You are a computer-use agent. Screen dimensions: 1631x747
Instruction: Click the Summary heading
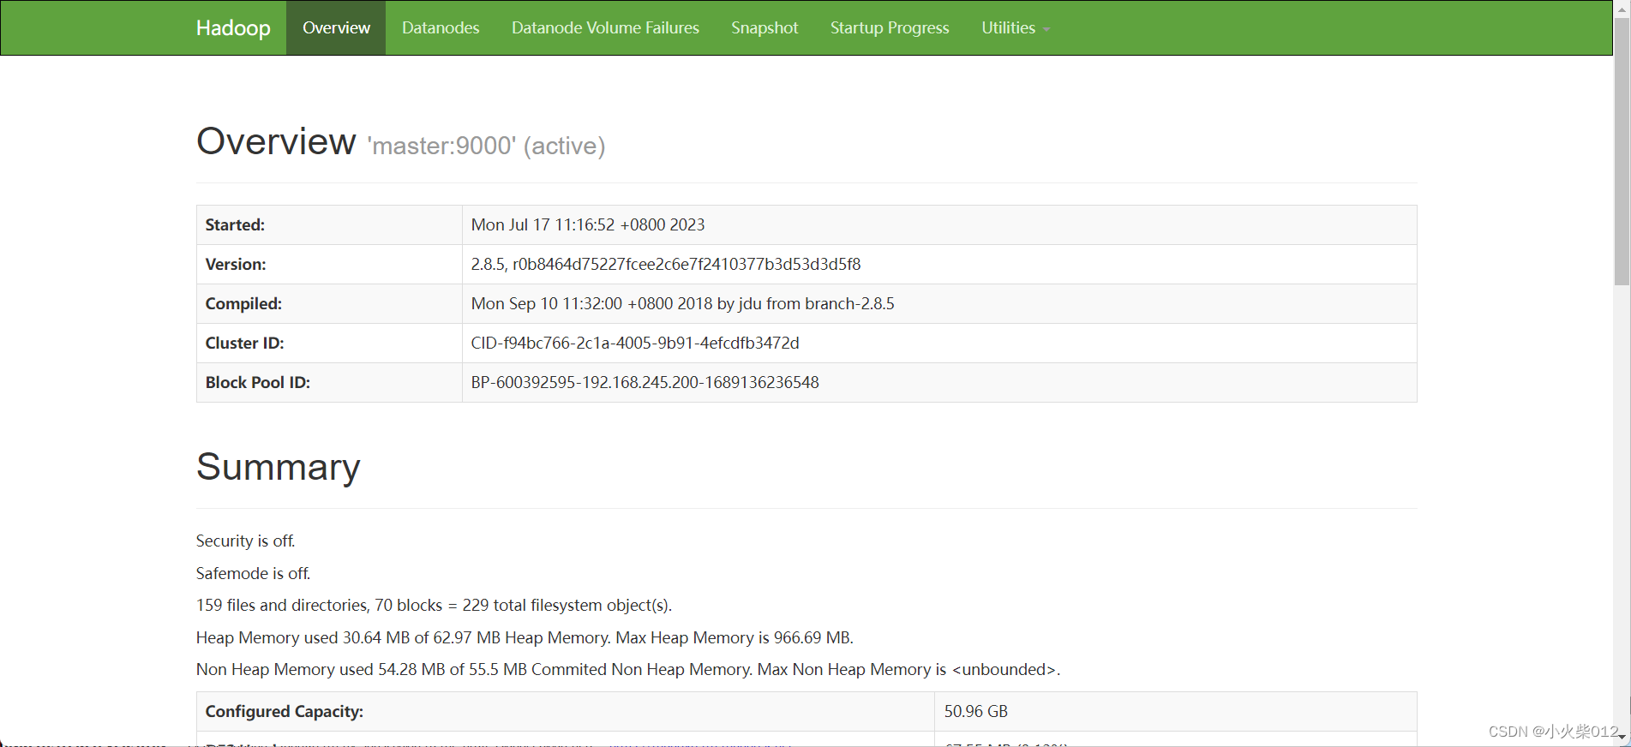click(x=279, y=467)
